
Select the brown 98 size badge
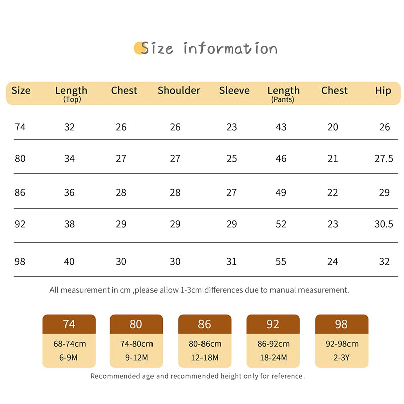click(x=341, y=324)
